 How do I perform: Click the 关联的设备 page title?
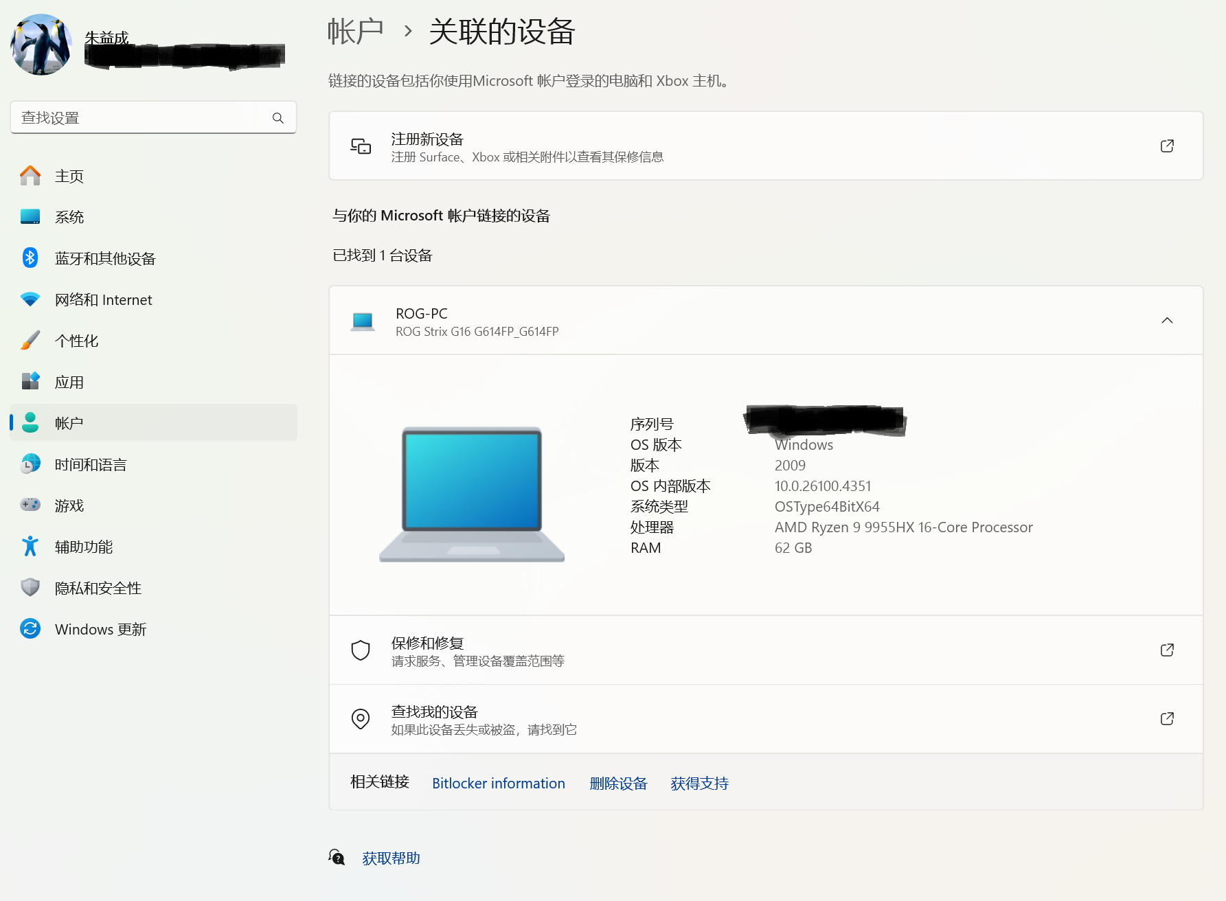502,32
